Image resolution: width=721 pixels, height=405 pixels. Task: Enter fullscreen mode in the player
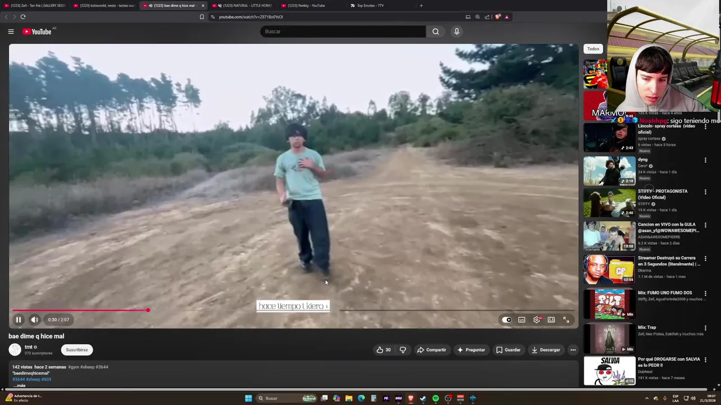click(x=566, y=319)
